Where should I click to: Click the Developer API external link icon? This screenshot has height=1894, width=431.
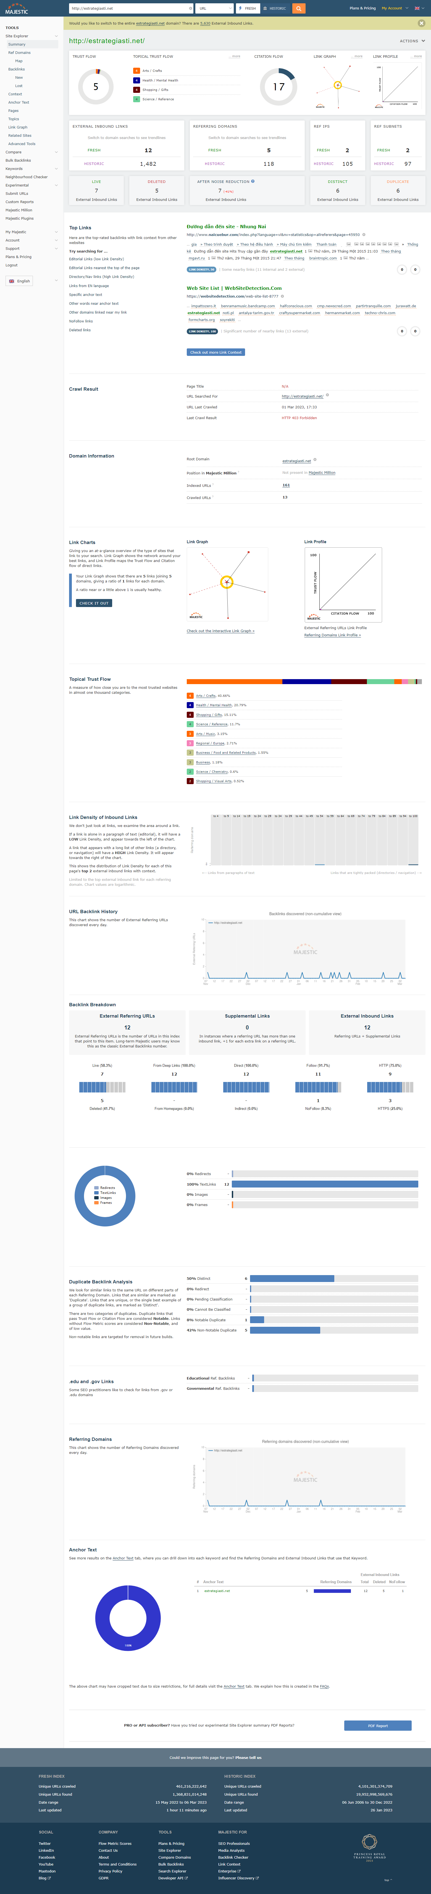(x=186, y=1878)
